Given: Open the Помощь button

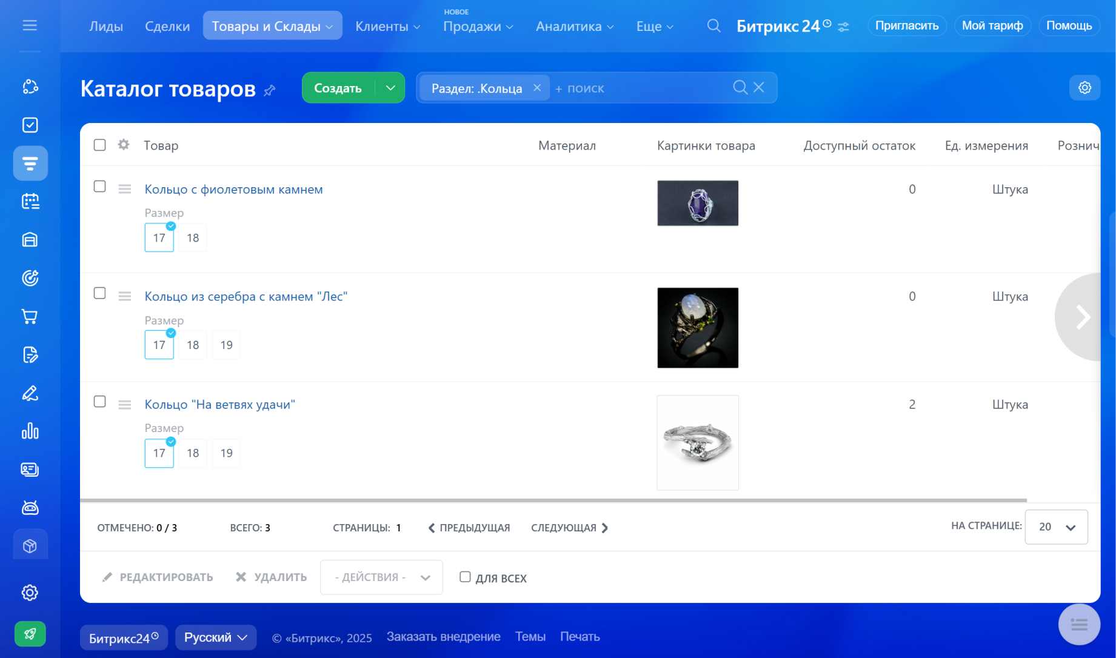Looking at the screenshot, I should pos(1069,25).
